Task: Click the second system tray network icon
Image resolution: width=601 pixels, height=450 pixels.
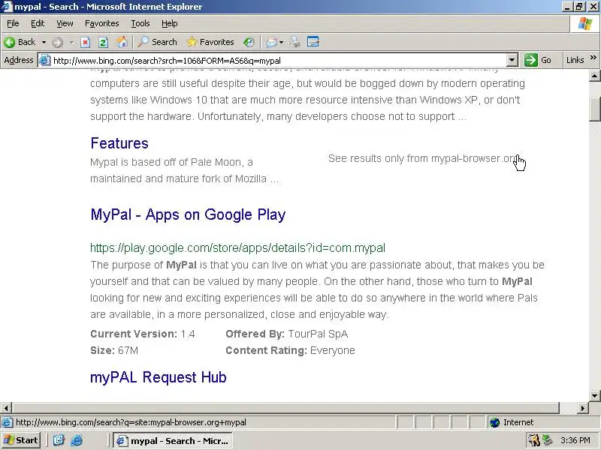Action: 547,440
